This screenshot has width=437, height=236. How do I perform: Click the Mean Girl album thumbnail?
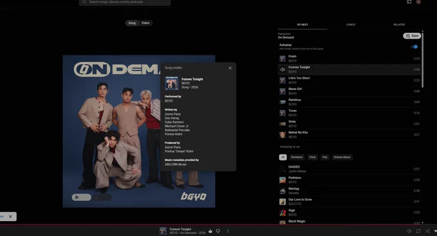[x=283, y=91]
